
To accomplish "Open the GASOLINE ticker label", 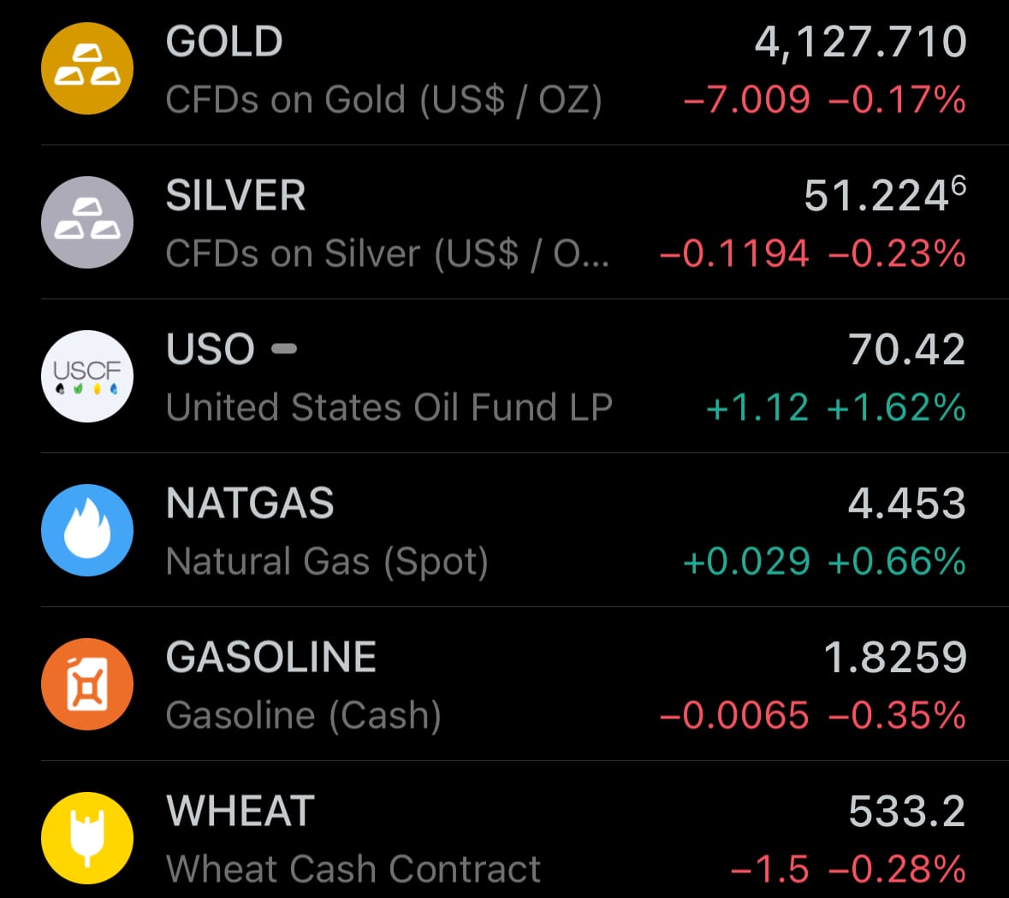I will coord(271,658).
